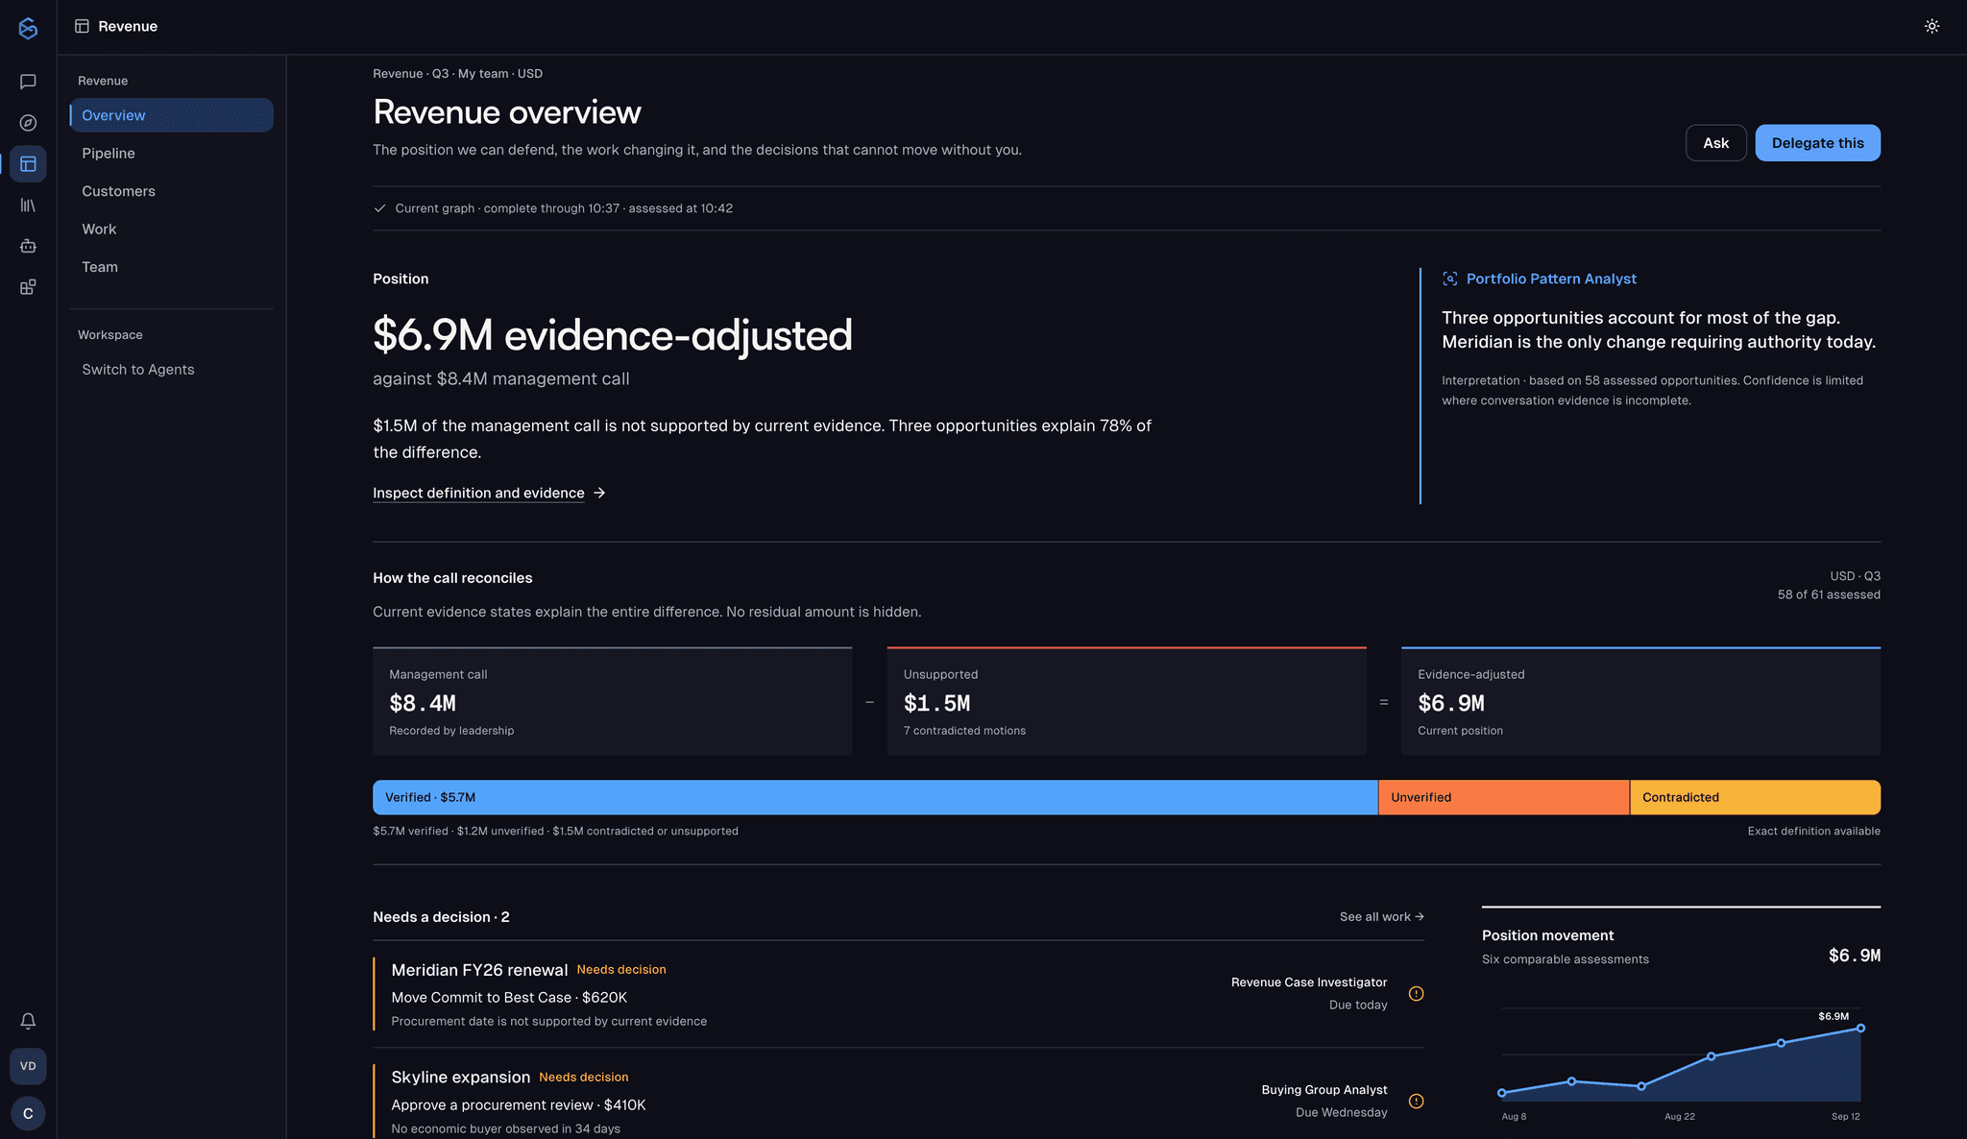Click the app logo at top left

click(28, 29)
